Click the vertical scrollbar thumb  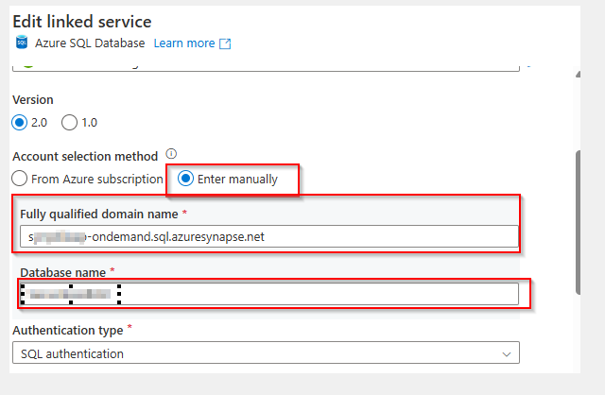pyautogui.click(x=578, y=222)
